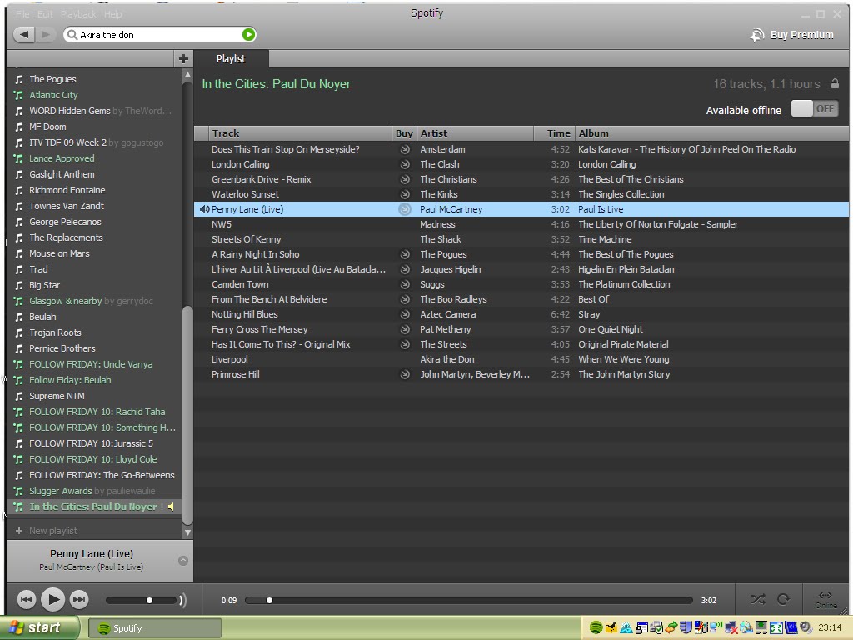Viewport: 853px width, 640px height.
Task: Skip to the next track
Action: point(79,600)
